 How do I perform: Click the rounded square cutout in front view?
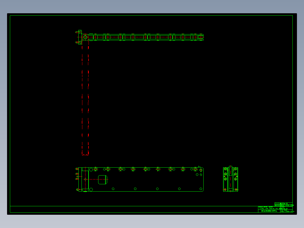pyautogui.click(x=103, y=179)
